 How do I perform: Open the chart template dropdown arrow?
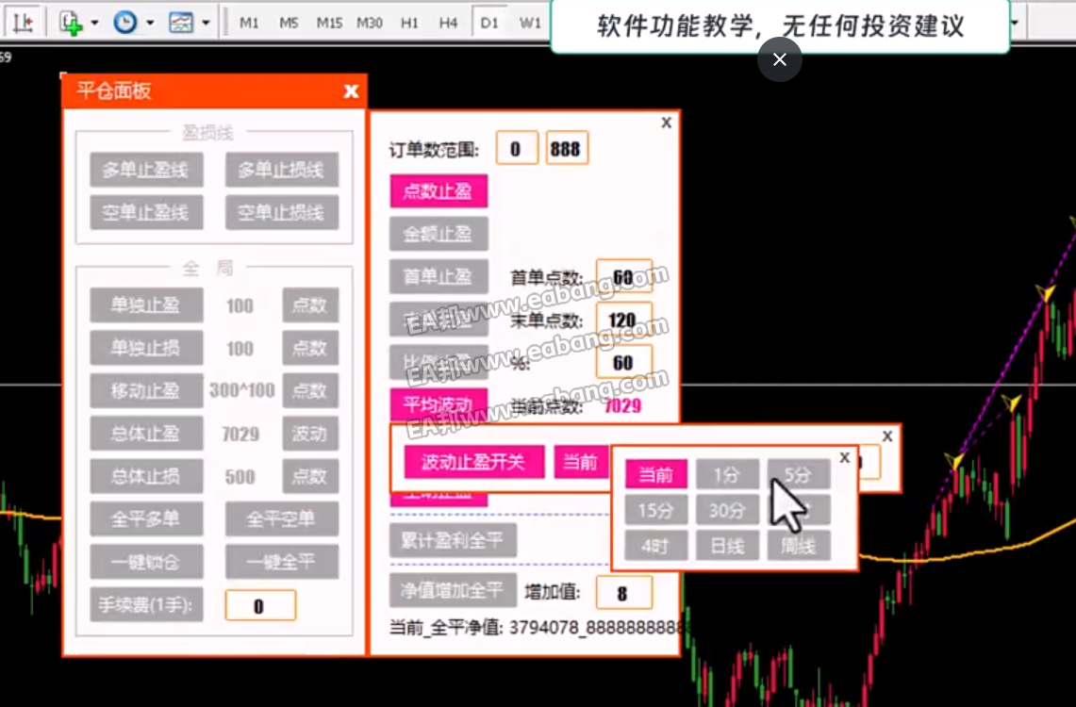click(205, 20)
